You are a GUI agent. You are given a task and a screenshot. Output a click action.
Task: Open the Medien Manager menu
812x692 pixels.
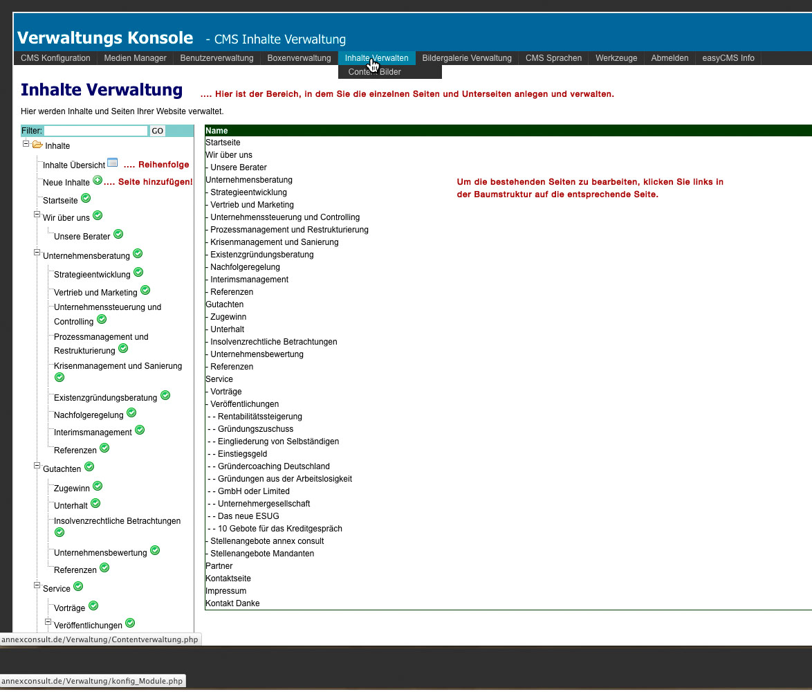pyautogui.click(x=135, y=58)
